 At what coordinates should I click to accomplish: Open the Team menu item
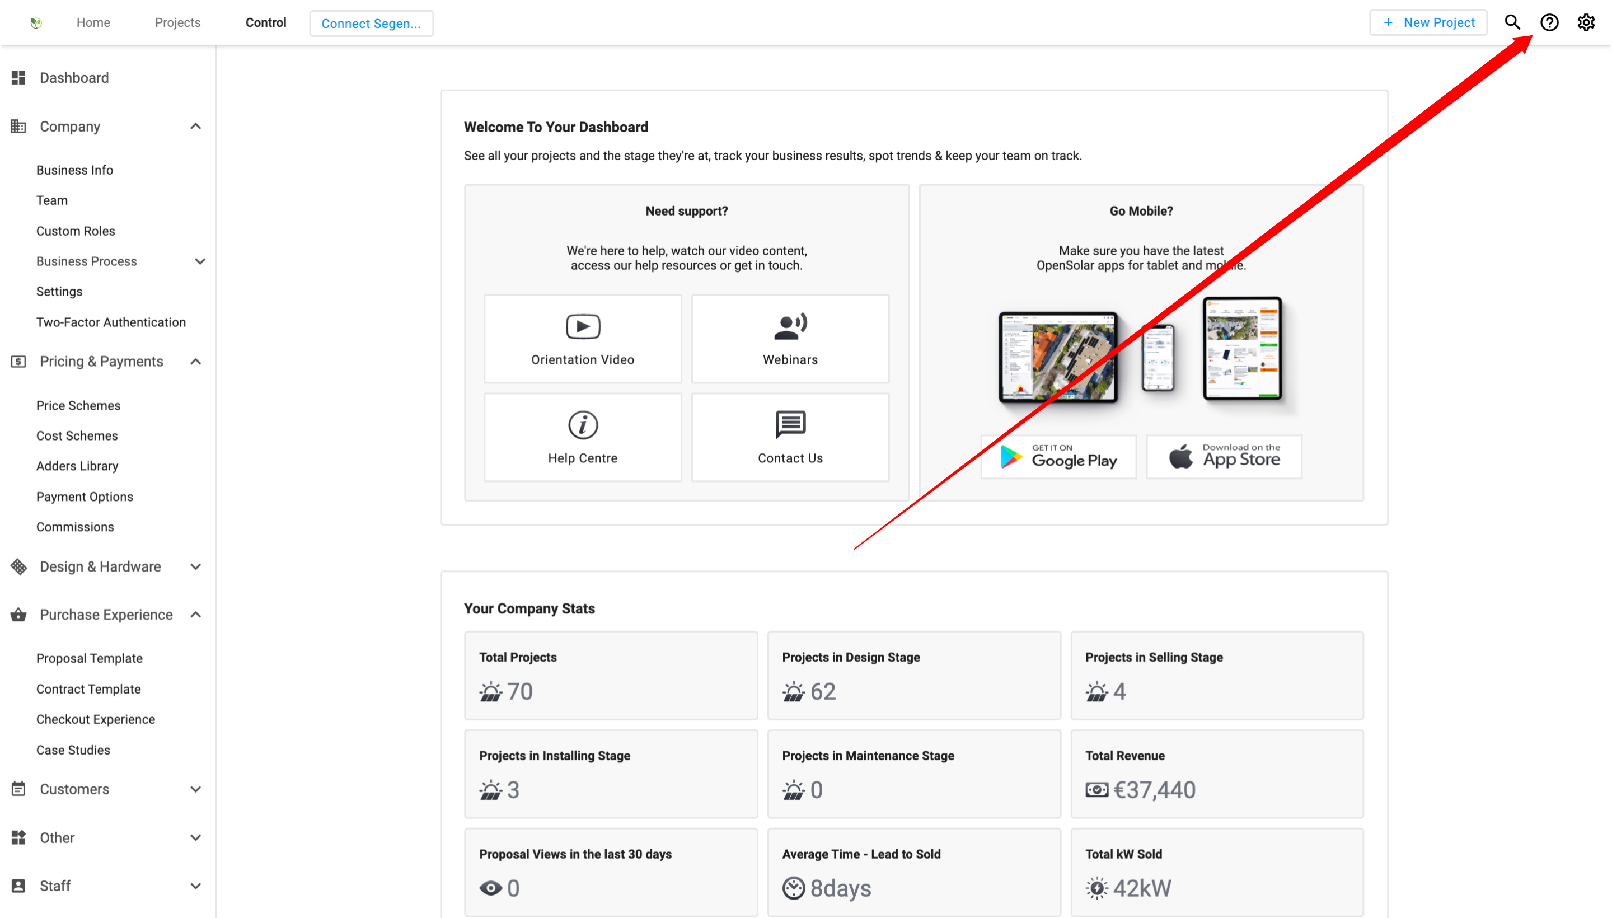(51, 200)
